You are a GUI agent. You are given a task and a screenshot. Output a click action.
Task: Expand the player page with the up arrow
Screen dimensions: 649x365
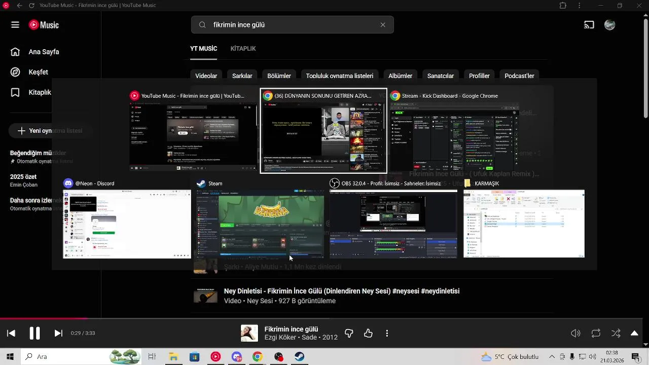(x=634, y=333)
